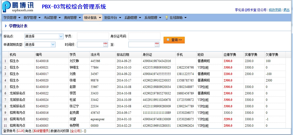Sort by the 手机 column header
The width and height of the screenshot is (293, 135).
pos(186,55)
